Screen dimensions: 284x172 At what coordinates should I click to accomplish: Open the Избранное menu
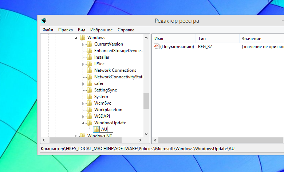click(x=102, y=30)
